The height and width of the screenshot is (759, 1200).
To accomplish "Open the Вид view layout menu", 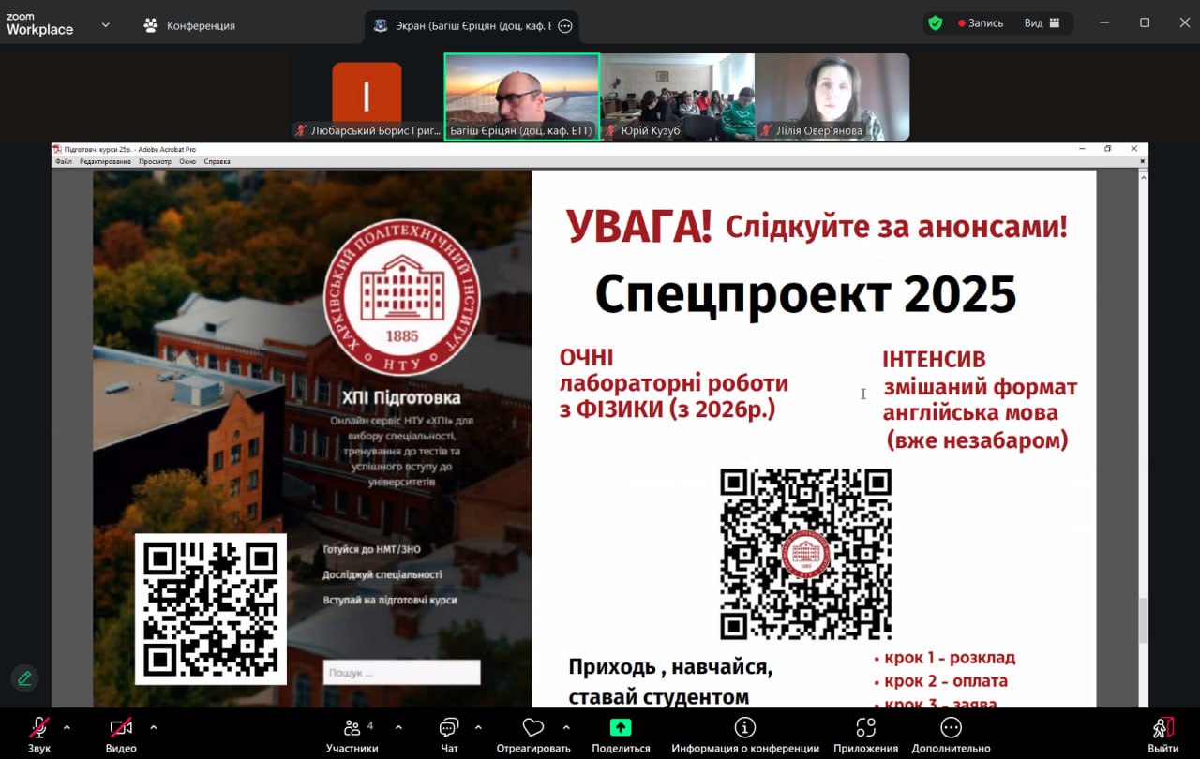I will tap(1042, 23).
